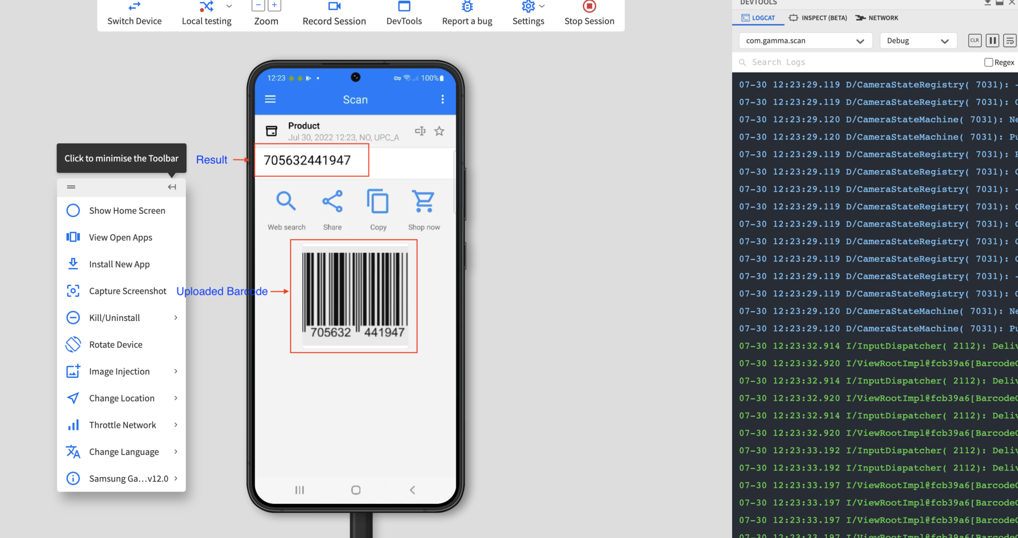Viewport: 1018px width, 538px height.
Task: Pause the Logcat log stream
Action: click(992, 40)
